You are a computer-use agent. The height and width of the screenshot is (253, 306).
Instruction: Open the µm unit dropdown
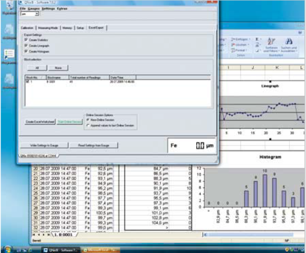37,14
